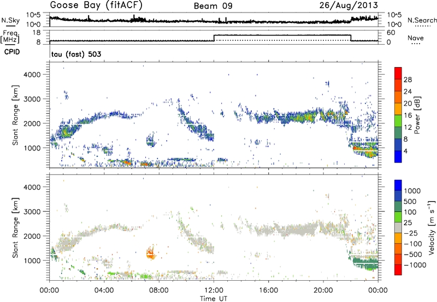Image resolution: width=437 pixels, height=302 pixels.
Task: Click the 20:00 time tick label
Action: 323,291
